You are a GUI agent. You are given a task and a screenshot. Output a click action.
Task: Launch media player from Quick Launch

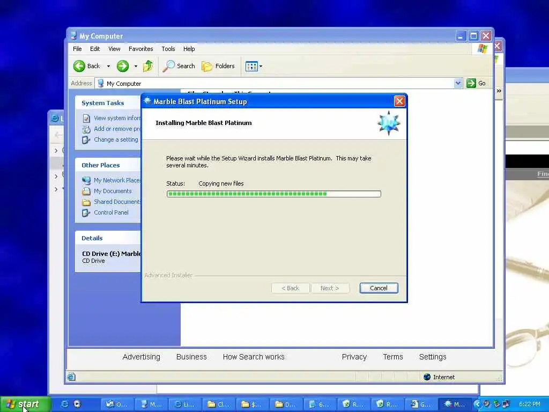click(x=77, y=404)
